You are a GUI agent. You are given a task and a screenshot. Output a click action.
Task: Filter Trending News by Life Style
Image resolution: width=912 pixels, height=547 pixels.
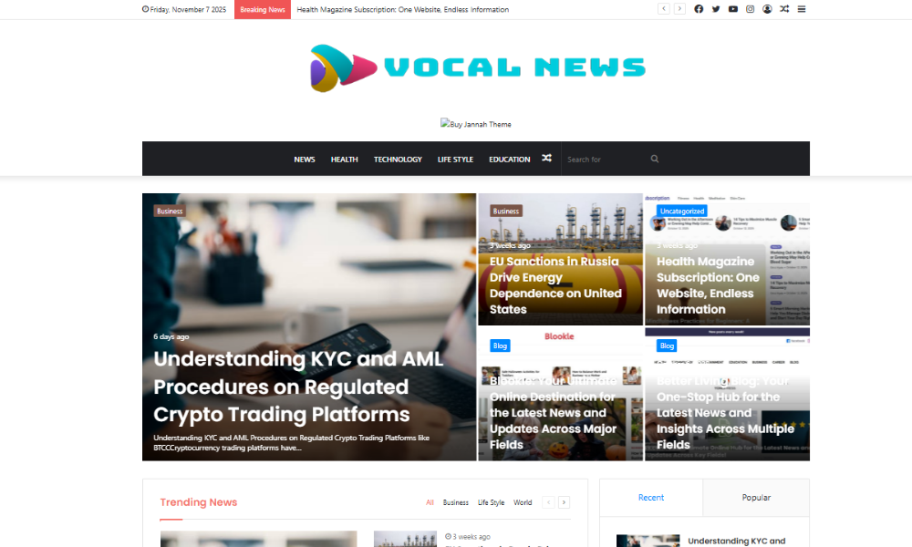pyautogui.click(x=491, y=503)
